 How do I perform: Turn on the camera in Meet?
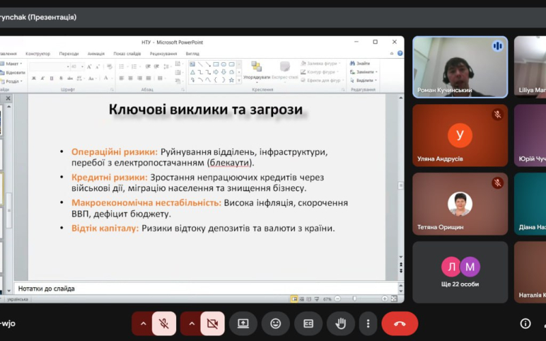[212, 323]
